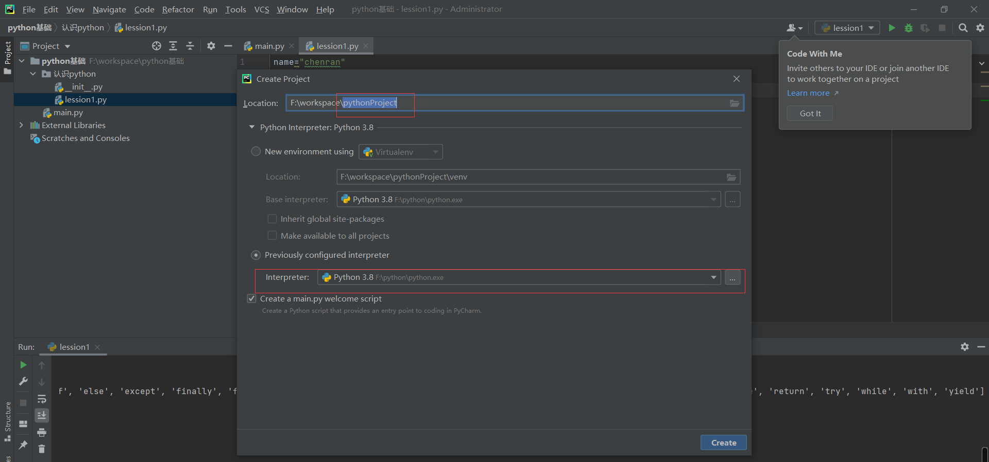Open the Virtualenv environment dropdown
The width and height of the screenshot is (989, 462).
click(401, 152)
